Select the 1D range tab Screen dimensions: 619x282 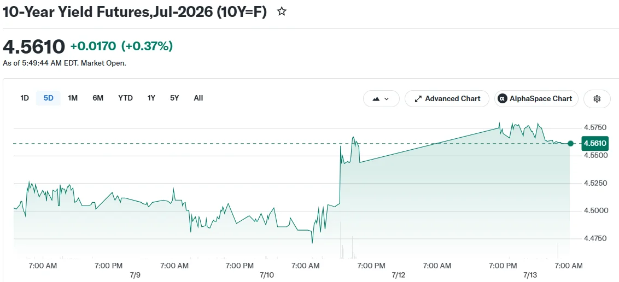pyautogui.click(x=25, y=98)
